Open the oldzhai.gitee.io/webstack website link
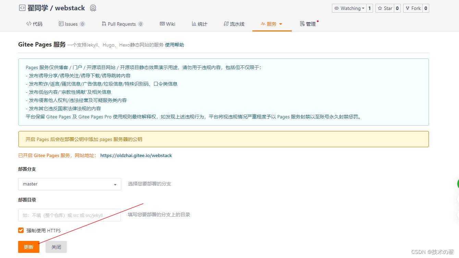The height and width of the screenshot is (258, 459). click(x=136, y=155)
